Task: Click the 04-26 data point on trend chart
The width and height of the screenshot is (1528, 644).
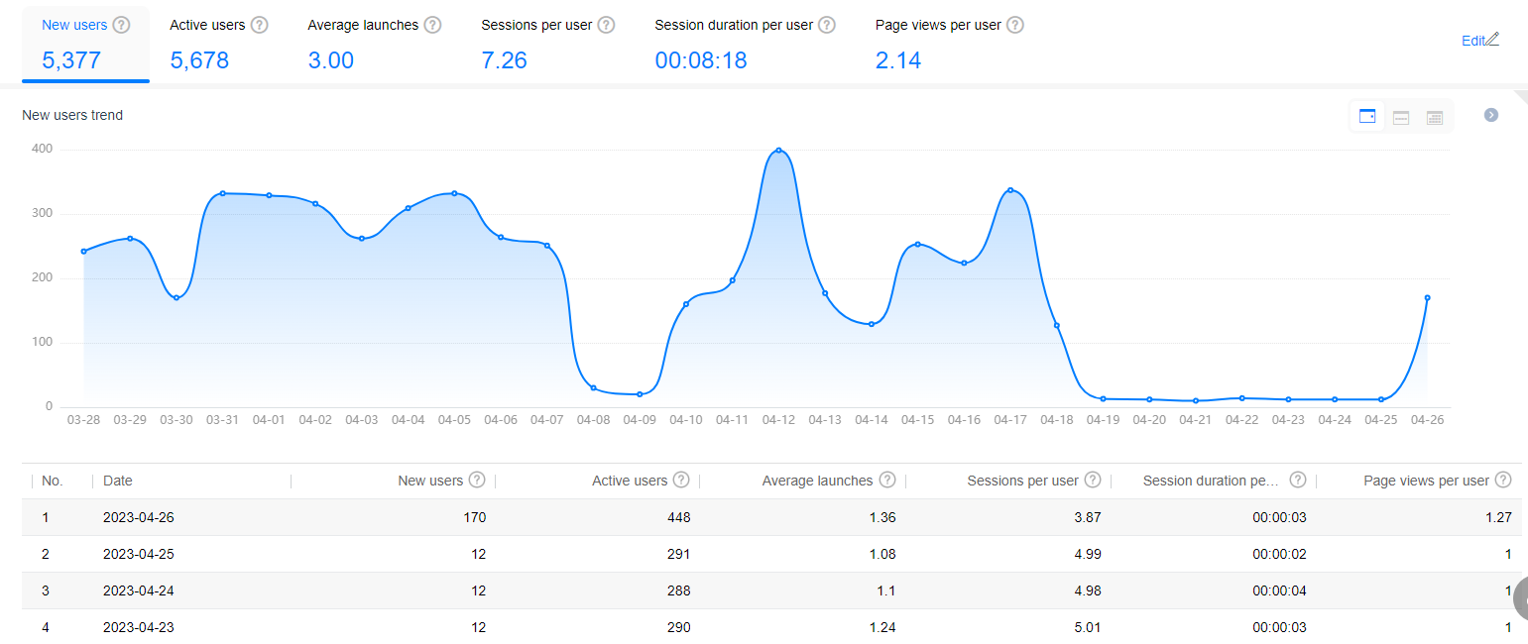Action: 1427,297
